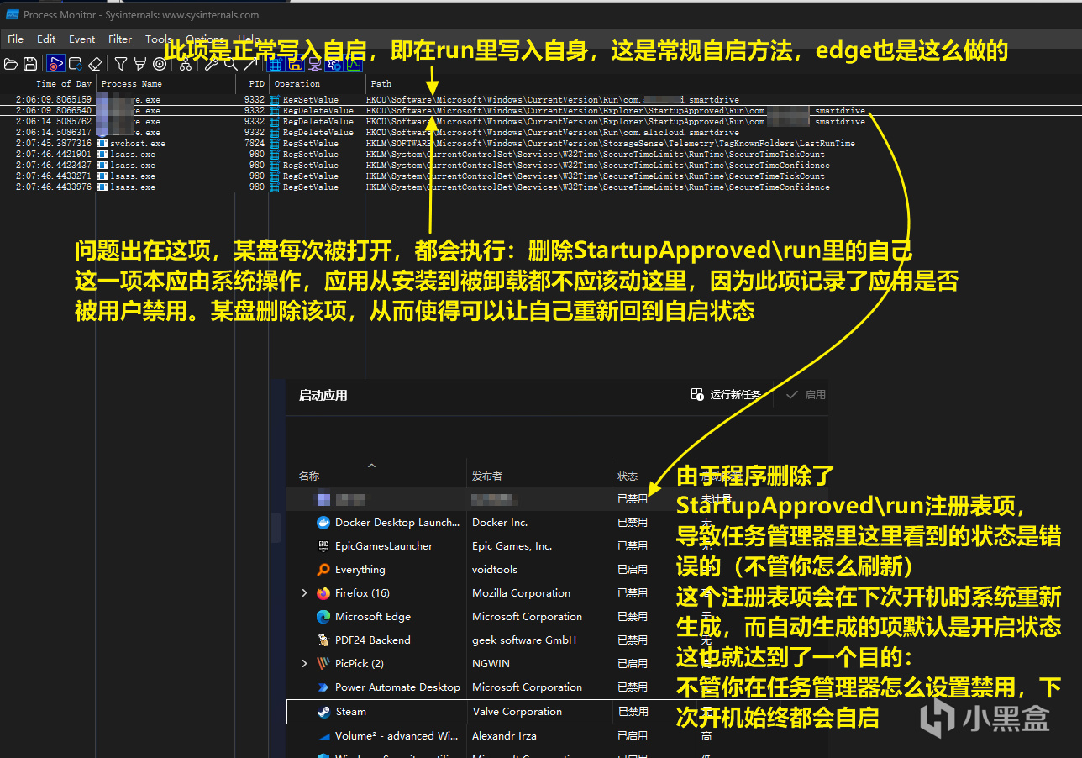Click the Process Monitor title bar icon
Screen dimensions: 1082x758
click(12, 14)
